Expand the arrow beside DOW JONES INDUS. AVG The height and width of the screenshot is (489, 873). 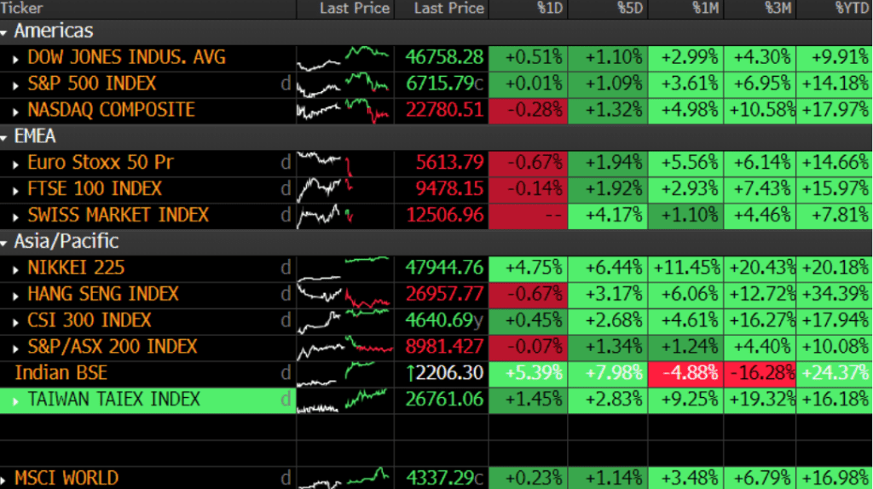[x=17, y=58]
